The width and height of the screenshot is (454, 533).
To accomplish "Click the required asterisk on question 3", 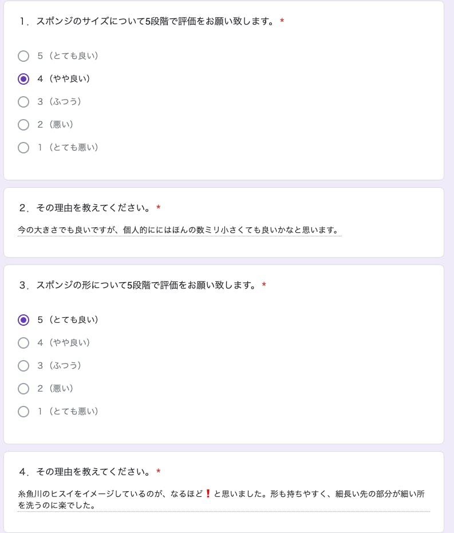I will 264,285.
